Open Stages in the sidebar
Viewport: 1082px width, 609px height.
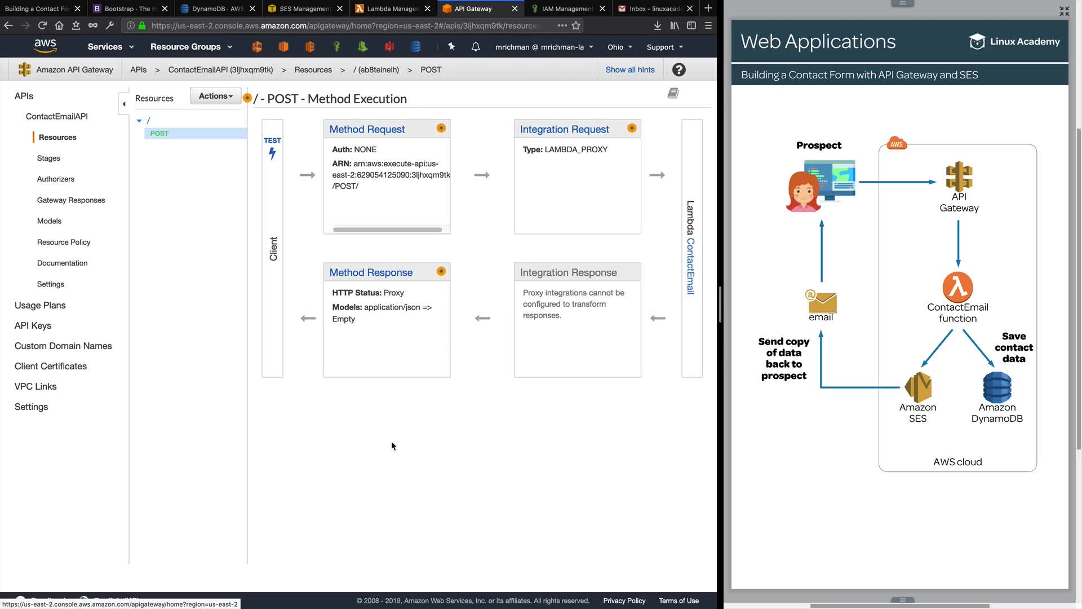tap(48, 158)
